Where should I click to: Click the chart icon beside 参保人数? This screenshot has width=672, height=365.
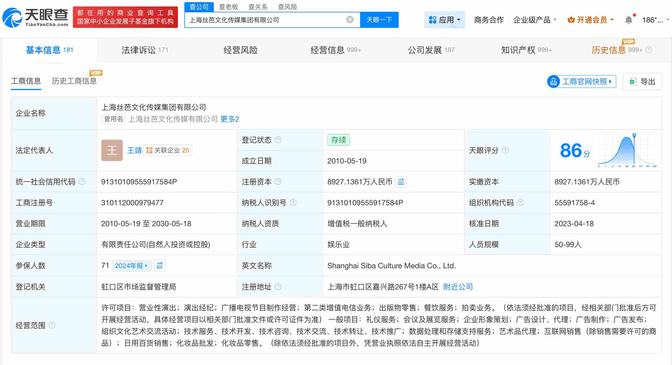160,265
